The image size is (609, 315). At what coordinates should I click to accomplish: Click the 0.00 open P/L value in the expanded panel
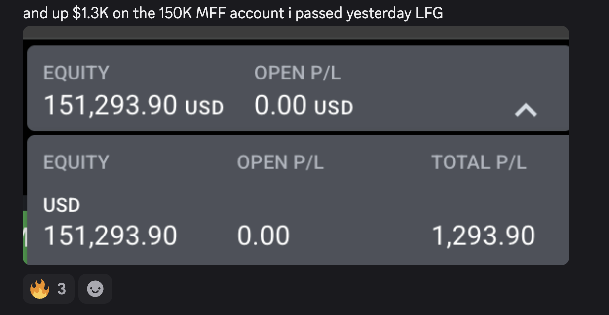263,236
